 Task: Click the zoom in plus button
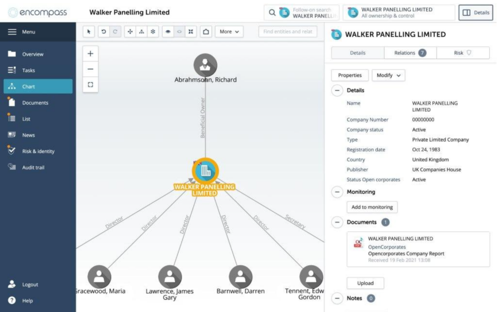pyautogui.click(x=90, y=53)
